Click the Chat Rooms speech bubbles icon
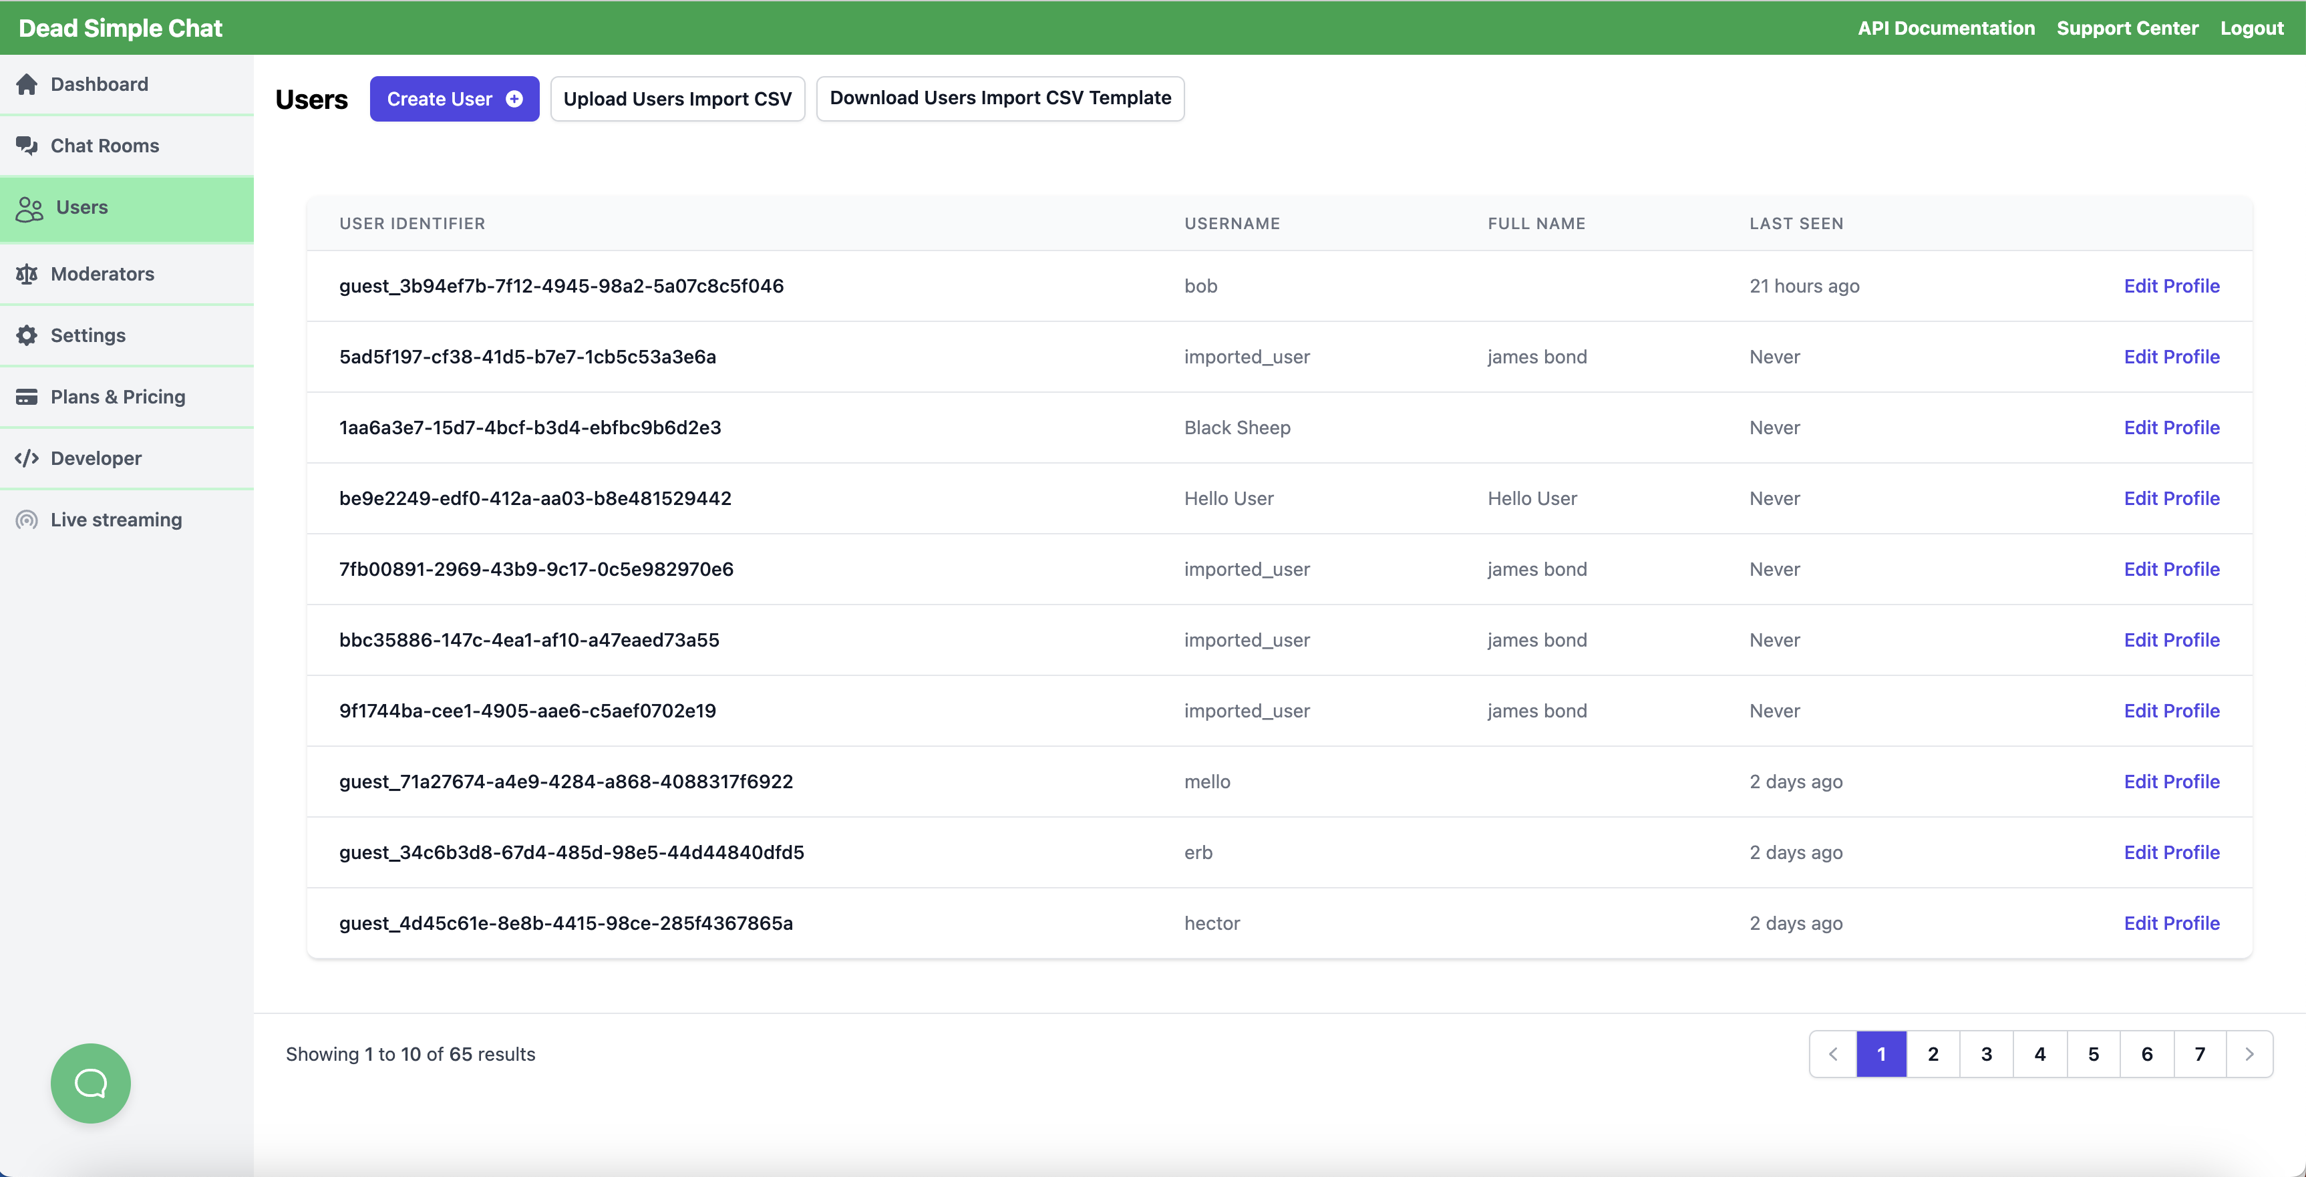 click(27, 146)
